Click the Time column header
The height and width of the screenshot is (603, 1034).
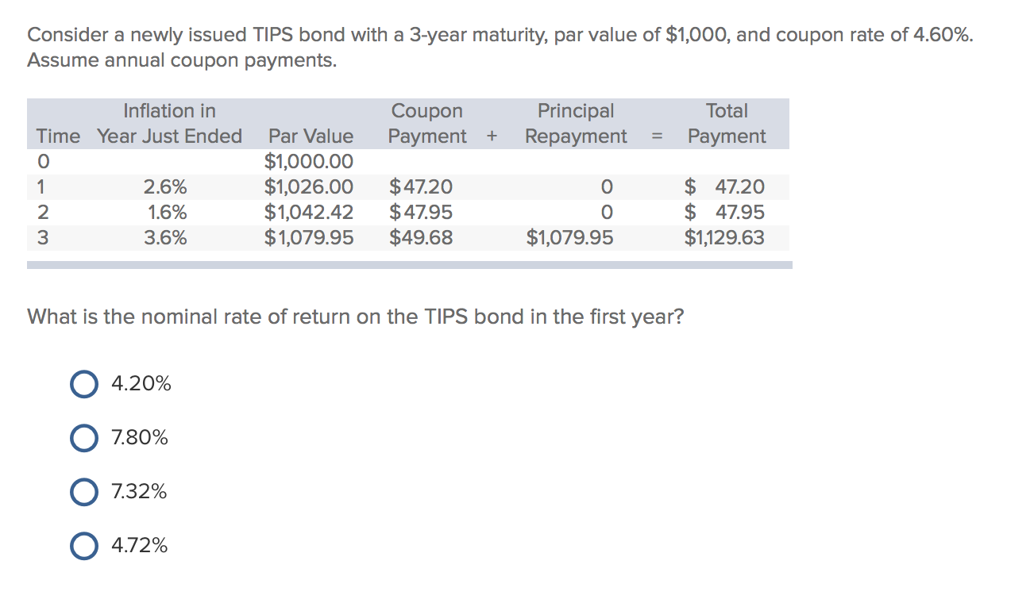tap(58, 136)
